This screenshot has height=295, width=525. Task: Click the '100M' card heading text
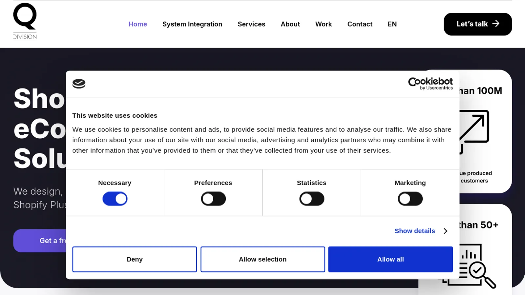tap(481, 91)
